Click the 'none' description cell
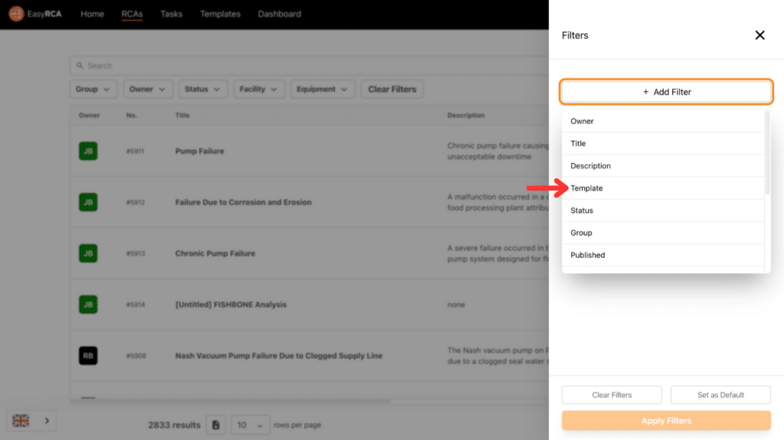 point(456,305)
